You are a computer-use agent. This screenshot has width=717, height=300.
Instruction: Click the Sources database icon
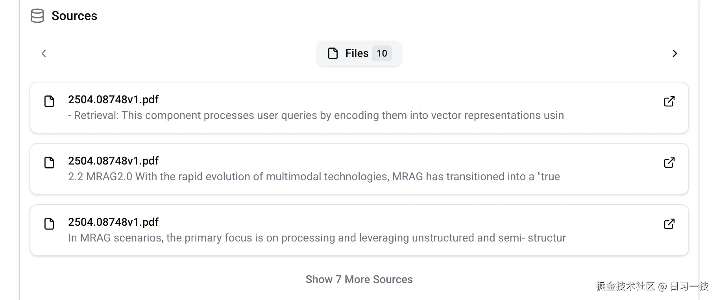coord(37,16)
